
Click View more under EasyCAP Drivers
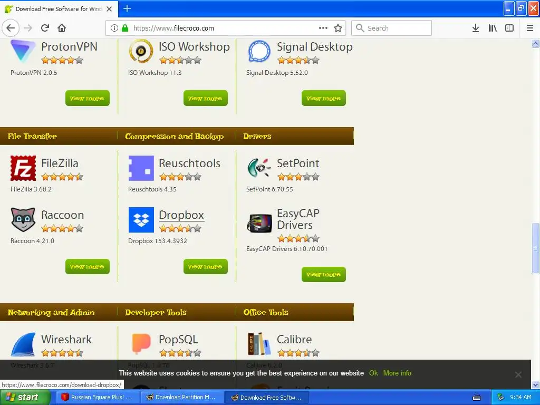324,274
